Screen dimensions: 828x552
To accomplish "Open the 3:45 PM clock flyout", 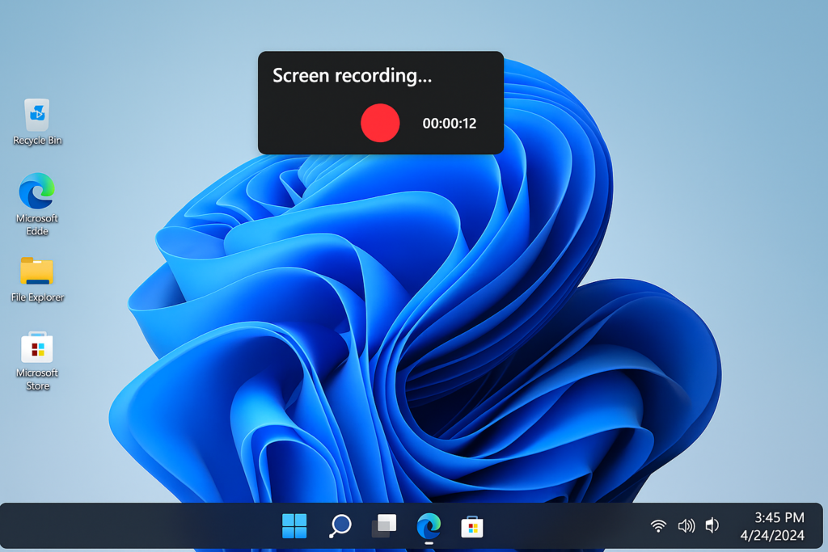I will coord(779,517).
